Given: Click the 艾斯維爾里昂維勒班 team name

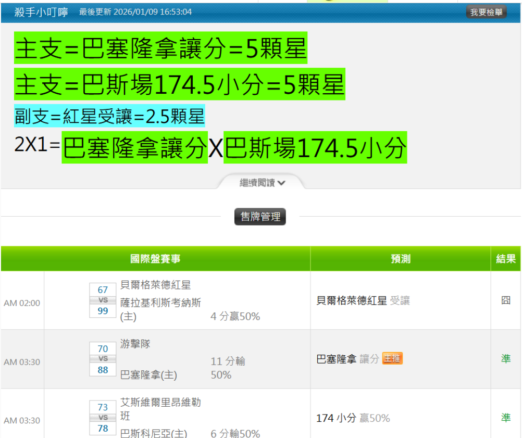Looking at the screenshot, I should (160, 409).
